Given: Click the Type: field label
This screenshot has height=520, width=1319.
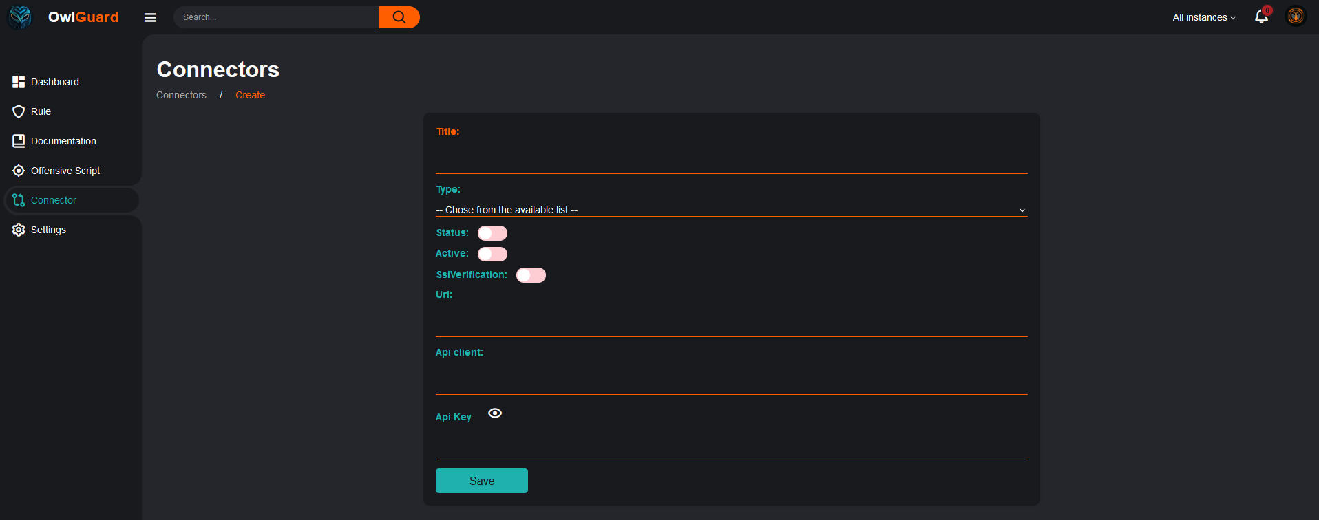Looking at the screenshot, I should tap(448, 189).
